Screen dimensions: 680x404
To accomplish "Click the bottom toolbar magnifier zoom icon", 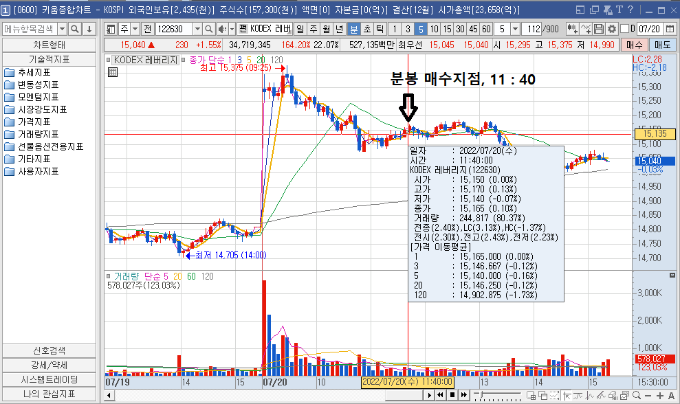I will [x=637, y=395].
